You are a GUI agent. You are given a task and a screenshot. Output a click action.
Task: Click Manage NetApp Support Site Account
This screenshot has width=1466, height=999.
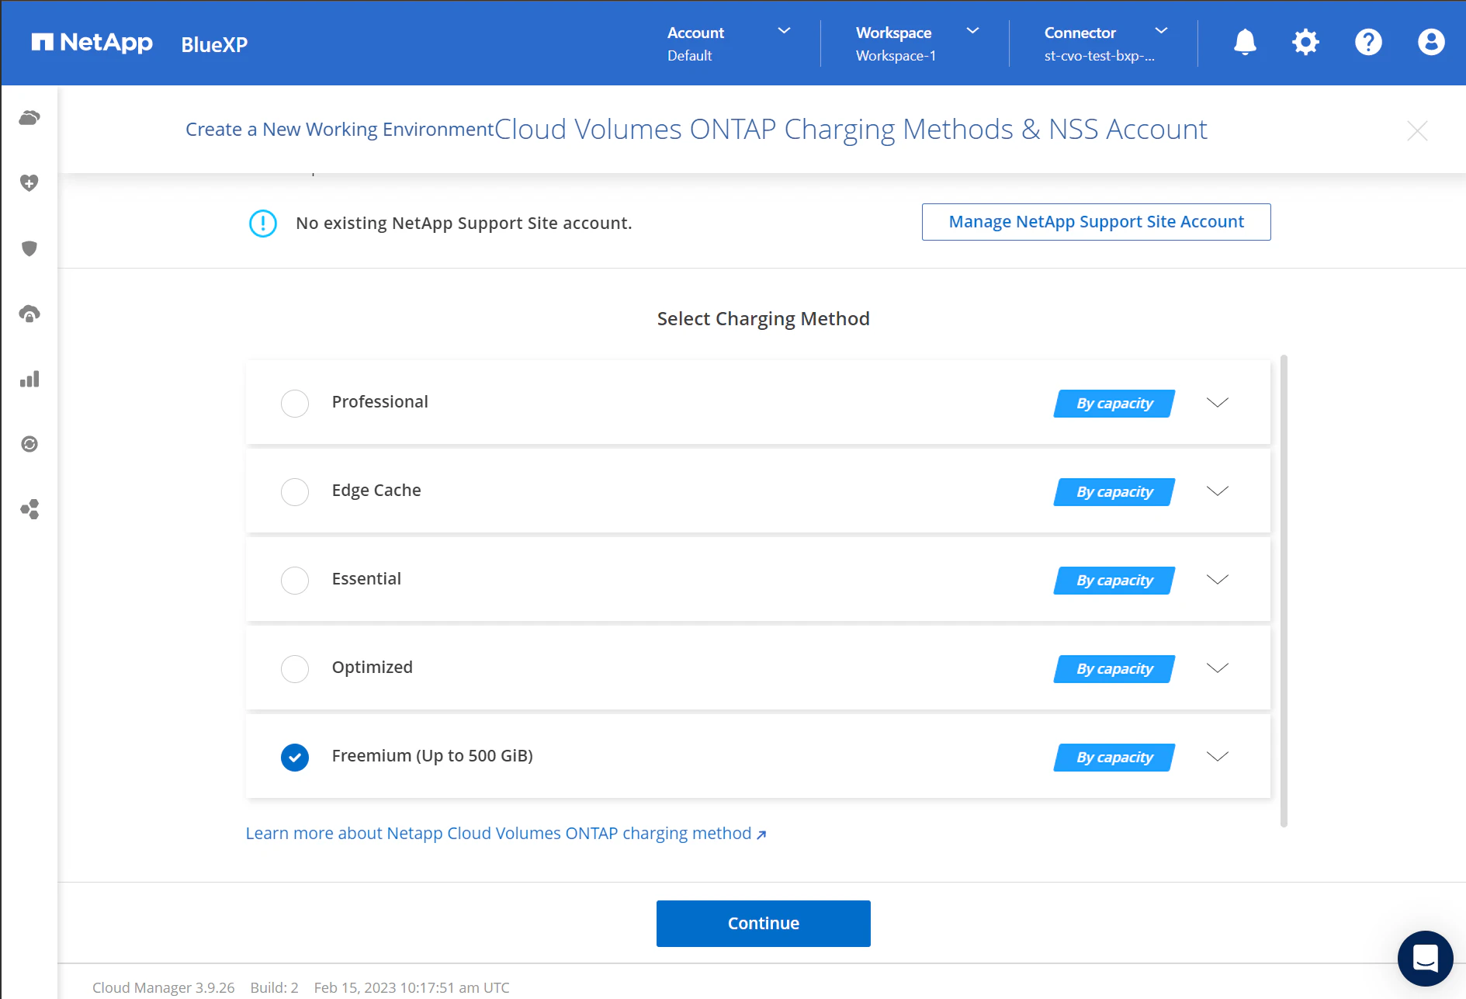(x=1096, y=222)
